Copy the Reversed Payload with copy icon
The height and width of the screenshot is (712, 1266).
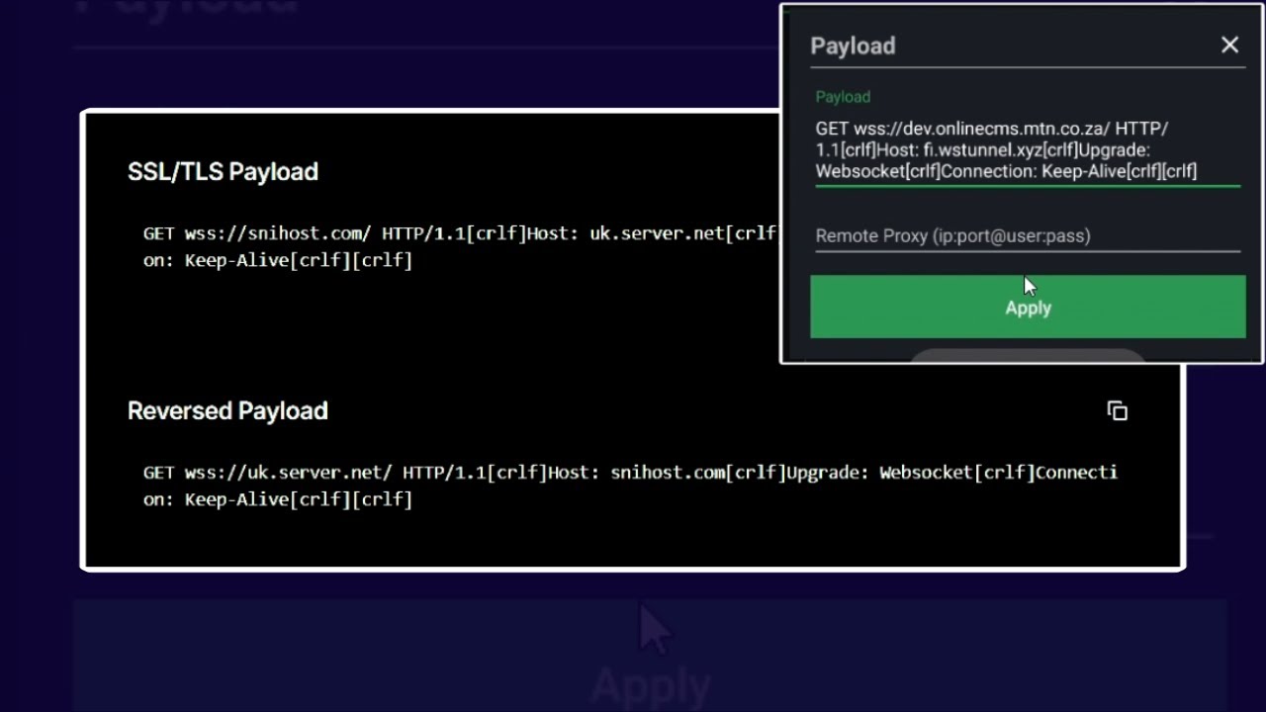pos(1118,410)
